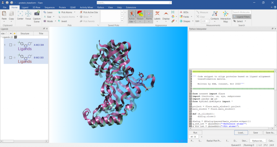
Task: Click the Save script button
Action: pos(255,132)
